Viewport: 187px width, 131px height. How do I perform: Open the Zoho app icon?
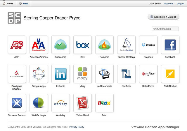[105, 103]
